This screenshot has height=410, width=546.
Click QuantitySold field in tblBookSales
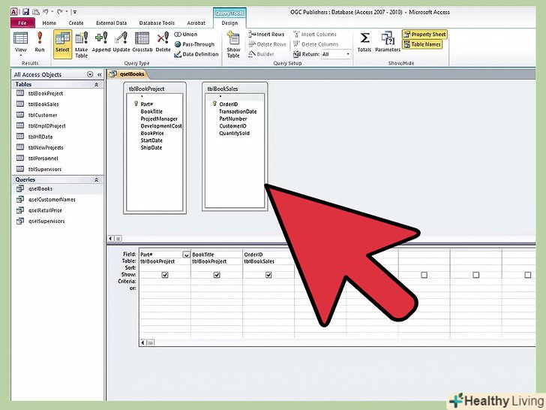coord(234,133)
